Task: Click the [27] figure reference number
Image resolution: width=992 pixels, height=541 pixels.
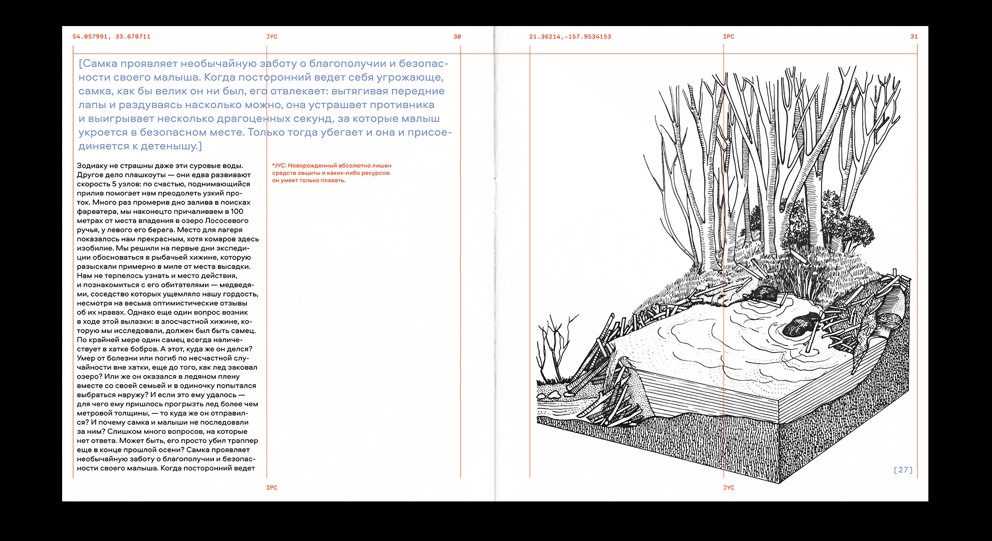Action: pos(903,470)
